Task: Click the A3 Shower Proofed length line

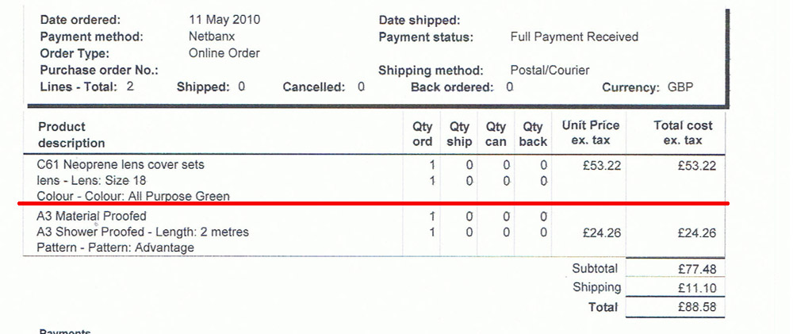Action: pyautogui.click(x=143, y=232)
